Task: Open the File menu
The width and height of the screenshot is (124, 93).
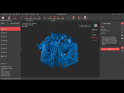Action: pos(22,14)
